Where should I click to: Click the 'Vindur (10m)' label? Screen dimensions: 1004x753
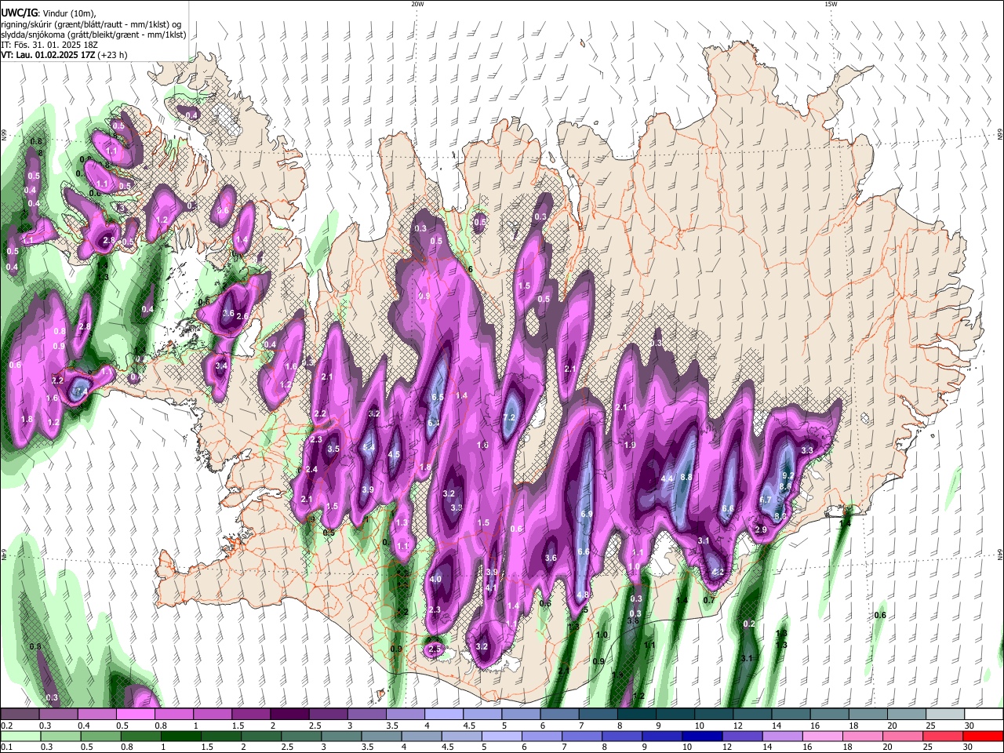click(69, 13)
